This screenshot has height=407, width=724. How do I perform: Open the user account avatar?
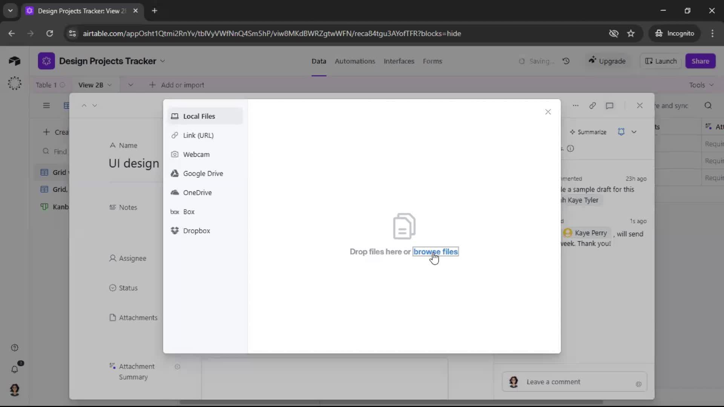click(14, 390)
